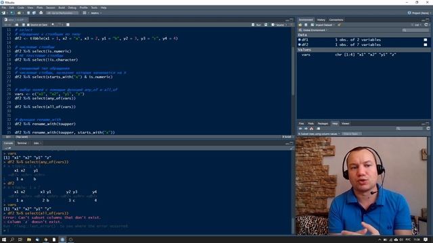Click the Load workspace icon in Environment
Screen dimensions: 433x243
[x=300, y=25]
